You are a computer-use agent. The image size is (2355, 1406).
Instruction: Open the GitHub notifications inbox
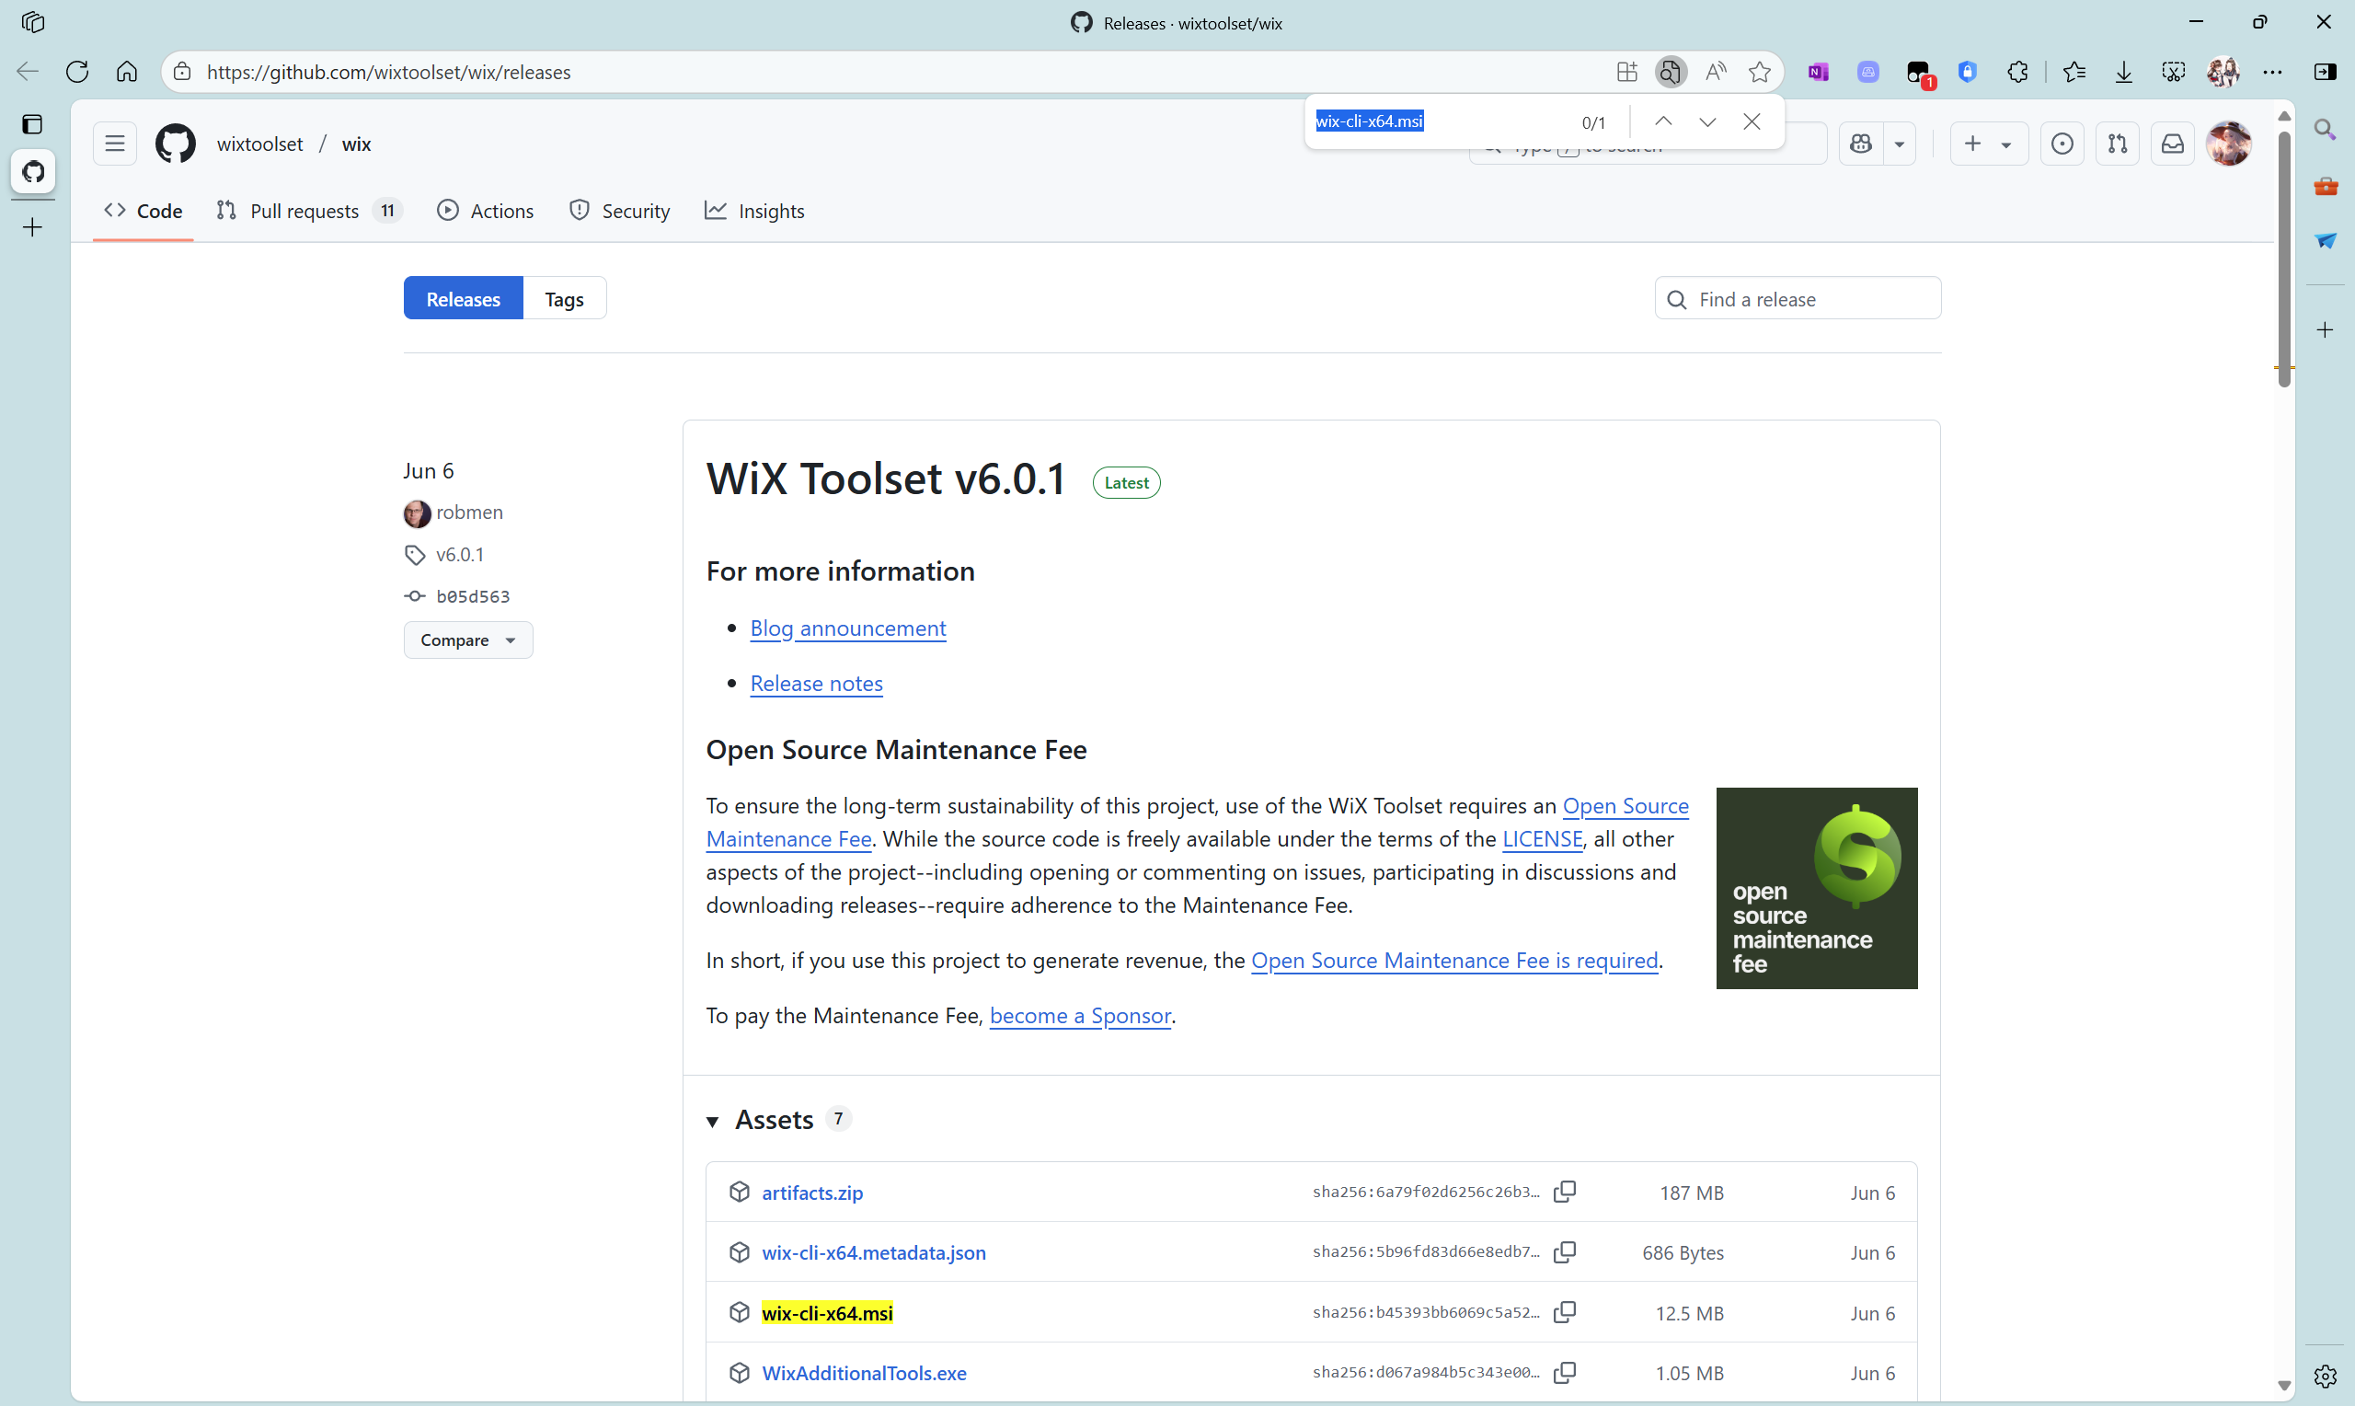2172,144
